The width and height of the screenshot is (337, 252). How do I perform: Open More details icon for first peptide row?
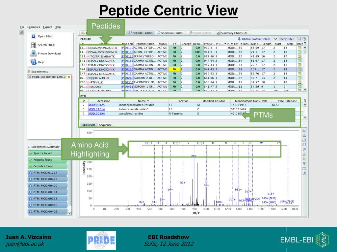click(x=299, y=48)
